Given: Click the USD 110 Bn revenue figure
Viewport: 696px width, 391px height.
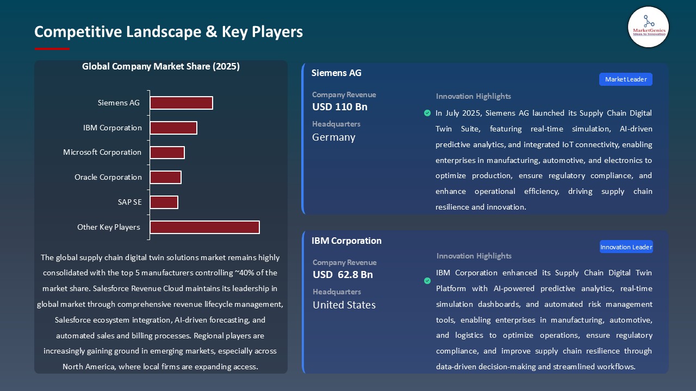Looking at the screenshot, I should click(x=339, y=107).
